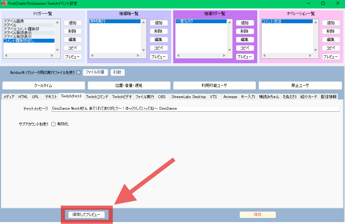
Task: Open the 紹介カード tab
Action: click(x=309, y=97)
